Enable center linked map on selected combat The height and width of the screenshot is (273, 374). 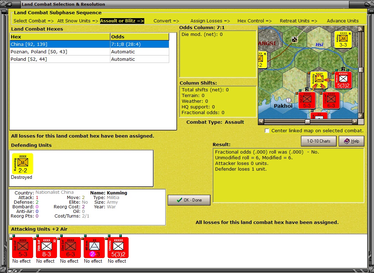pyautogui.click(x=267, y=131)
